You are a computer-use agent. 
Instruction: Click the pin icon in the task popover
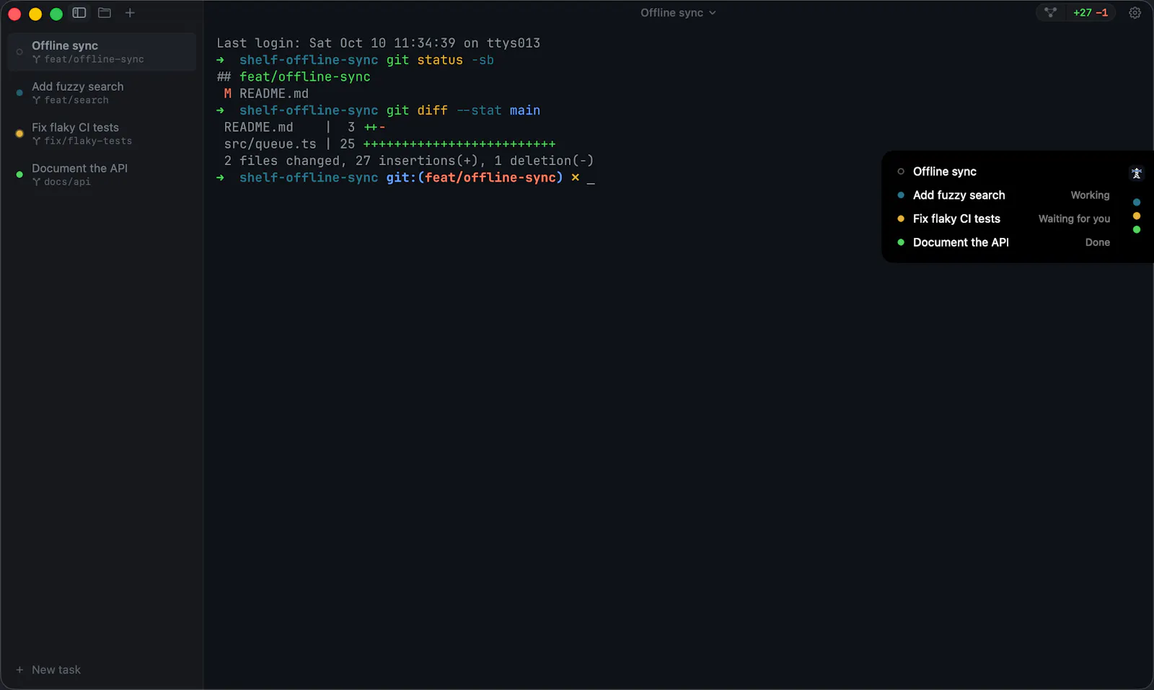1137,173
